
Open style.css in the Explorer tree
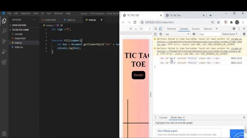[x=19, y=47]
